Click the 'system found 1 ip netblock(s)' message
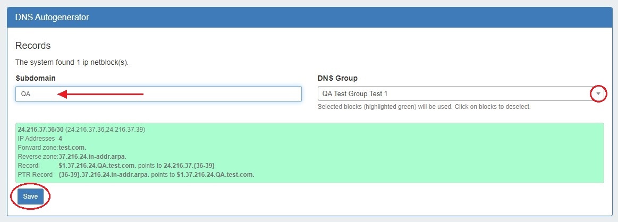Image resolution: width=618 pixels, height=222 pixels. tap(72, 62)
